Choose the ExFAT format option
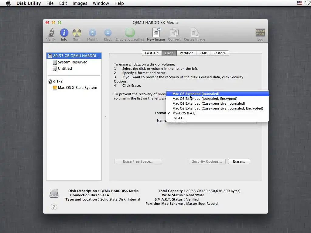 click(217, 118)
